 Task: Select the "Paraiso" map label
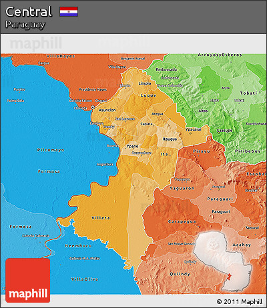coord(19,89)
